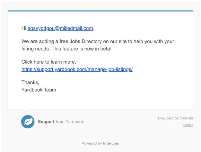Image resolution: width=201 pixels, height=152 pixels.
Task: Click the speech bubble pointer under the message
Action: 26,111
